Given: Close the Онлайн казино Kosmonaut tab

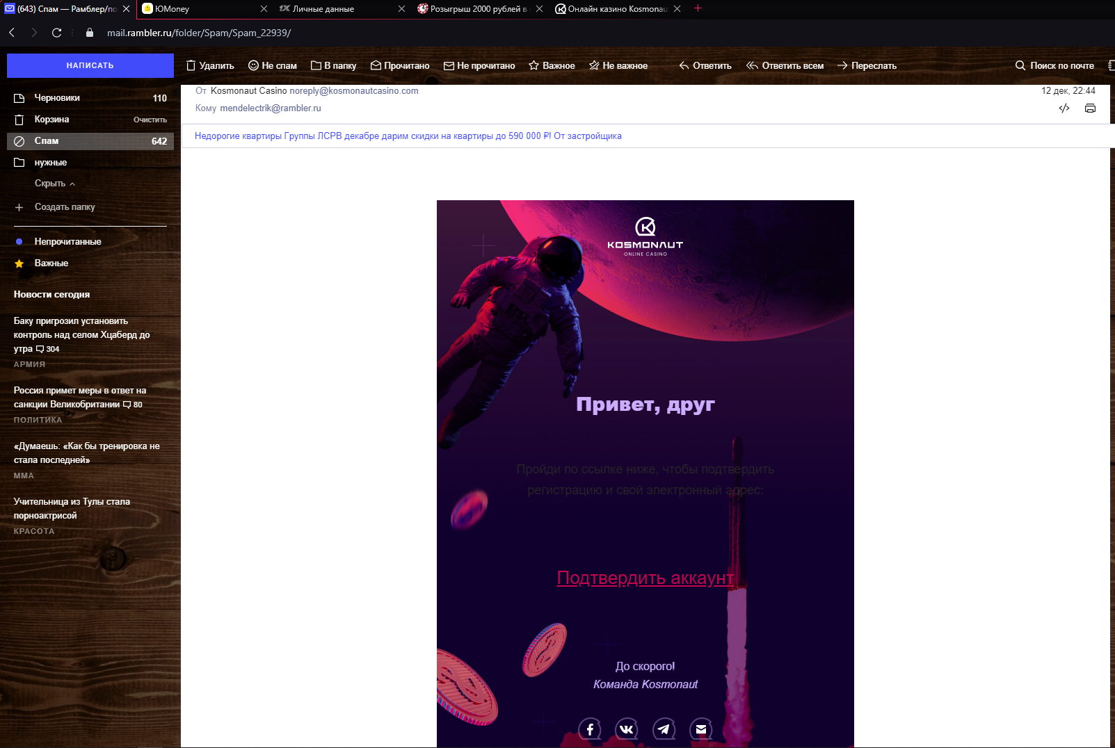Looking at the screenshot, I should point(677,9).
